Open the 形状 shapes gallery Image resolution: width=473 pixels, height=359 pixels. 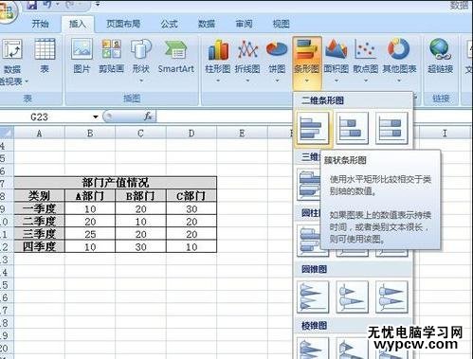click(141, 60)
